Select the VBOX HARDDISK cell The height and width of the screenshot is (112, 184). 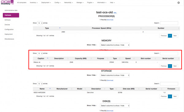click(40, 92)
